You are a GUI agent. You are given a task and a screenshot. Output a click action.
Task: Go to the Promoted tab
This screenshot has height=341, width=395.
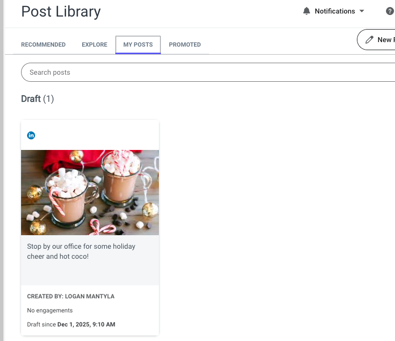click(185, 45)
